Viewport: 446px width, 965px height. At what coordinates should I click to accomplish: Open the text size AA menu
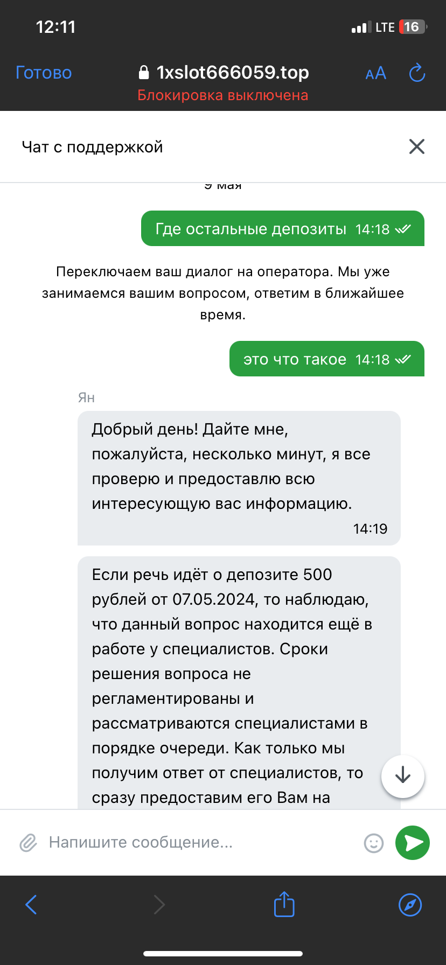pyautogui.click(x=375, y=73)
